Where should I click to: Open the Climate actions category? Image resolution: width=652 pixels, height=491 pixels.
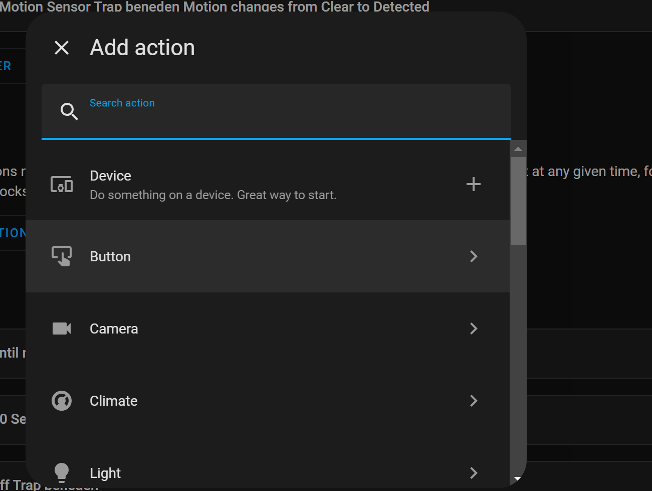[x=114, y=401]
